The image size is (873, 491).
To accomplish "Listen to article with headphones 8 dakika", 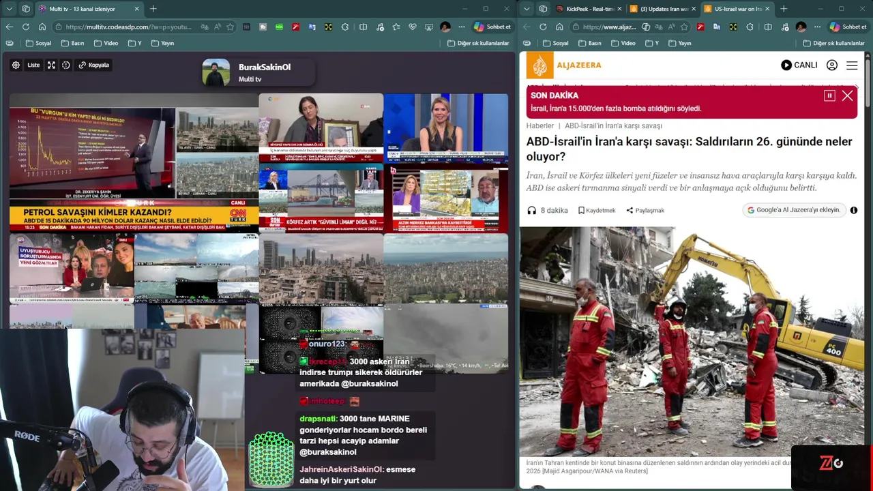I will click(x=548, y=210).
